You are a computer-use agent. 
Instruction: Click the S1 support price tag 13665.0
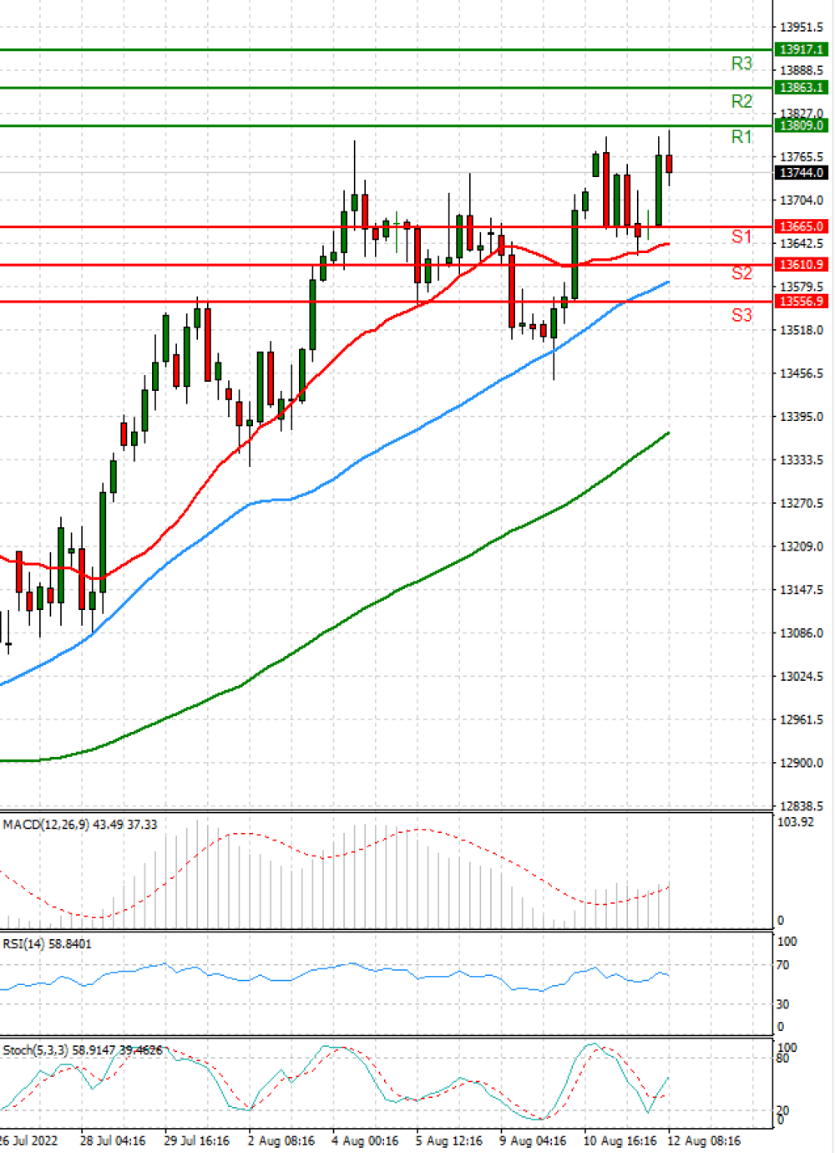coord(802,226)
